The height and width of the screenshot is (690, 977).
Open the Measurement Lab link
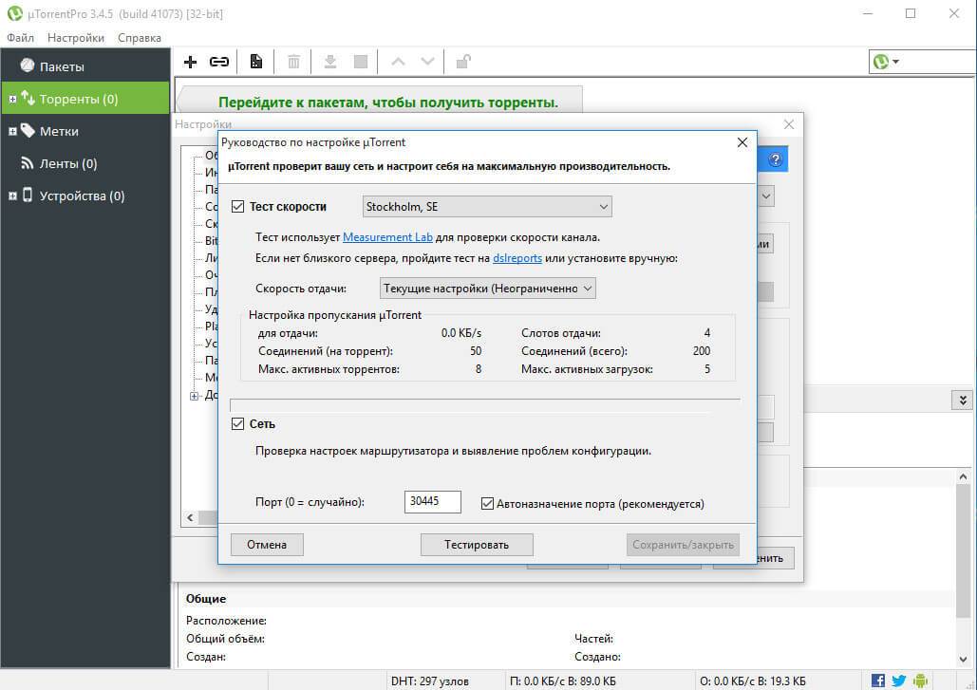pyautogui.click(x=387, y=237)
